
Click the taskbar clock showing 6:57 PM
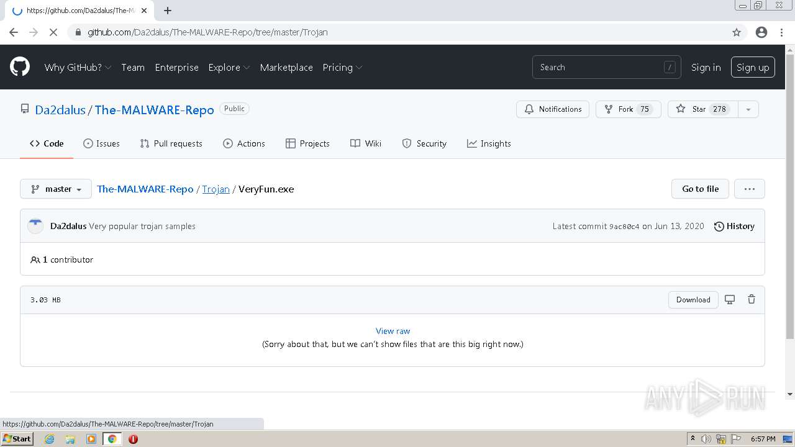763,439
